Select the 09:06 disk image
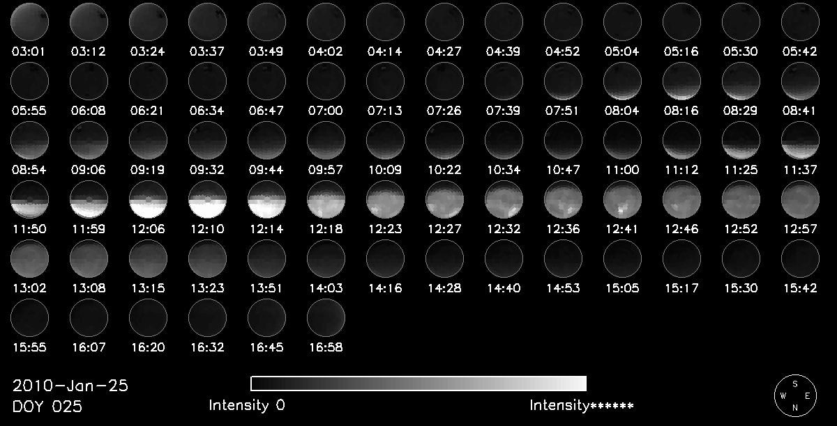 point(89,141)
